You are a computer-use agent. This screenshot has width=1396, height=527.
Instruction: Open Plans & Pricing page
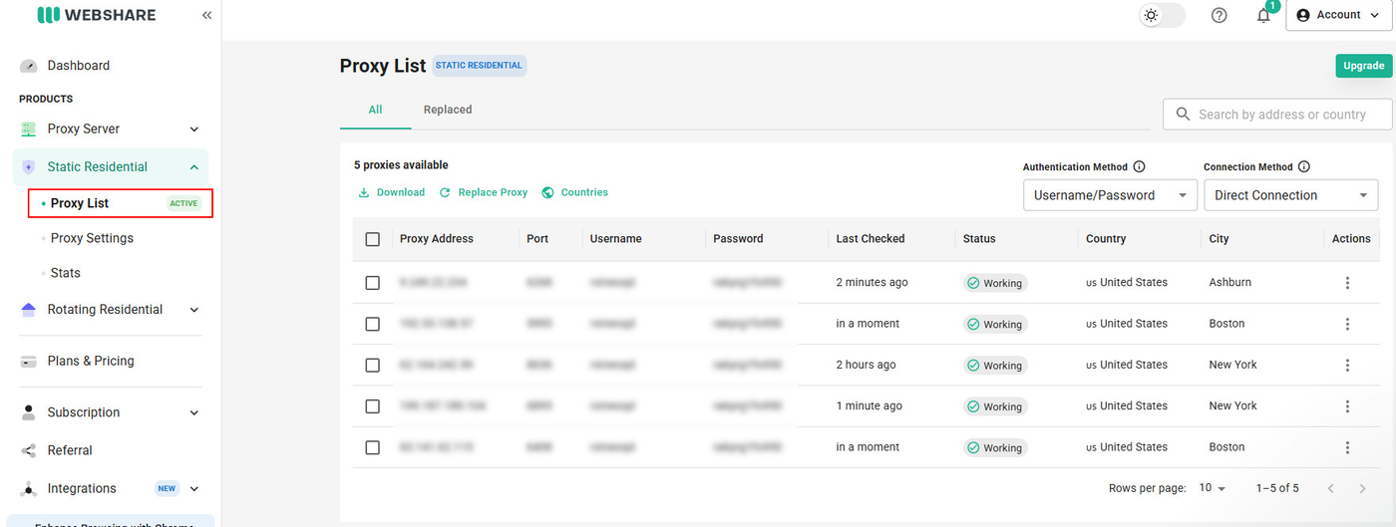tap(91, 361)
